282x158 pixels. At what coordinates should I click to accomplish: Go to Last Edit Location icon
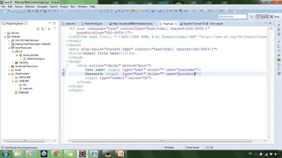click(213, 11)
